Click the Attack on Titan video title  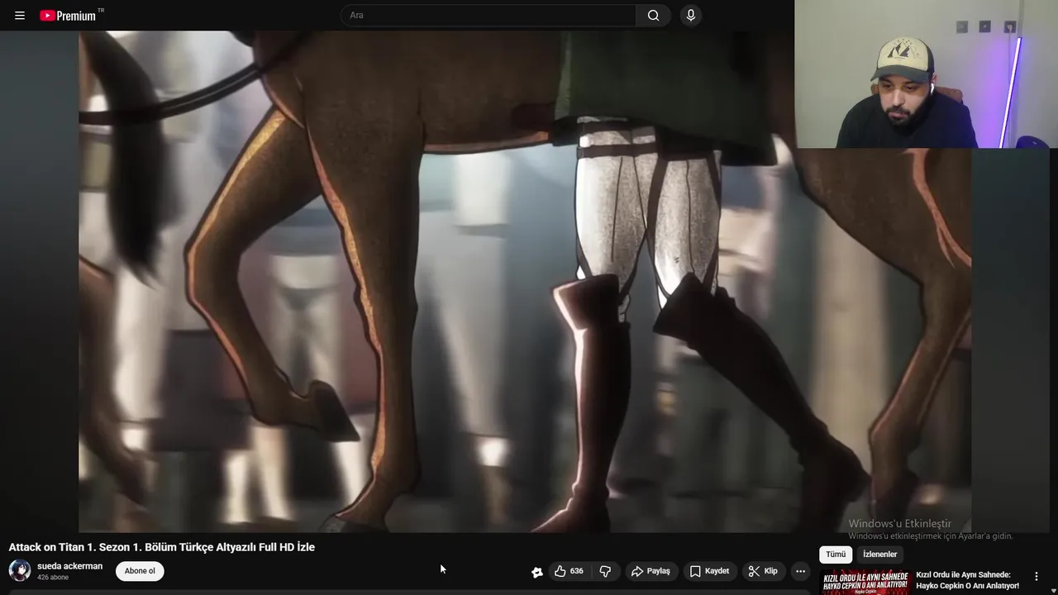point(162,547)
